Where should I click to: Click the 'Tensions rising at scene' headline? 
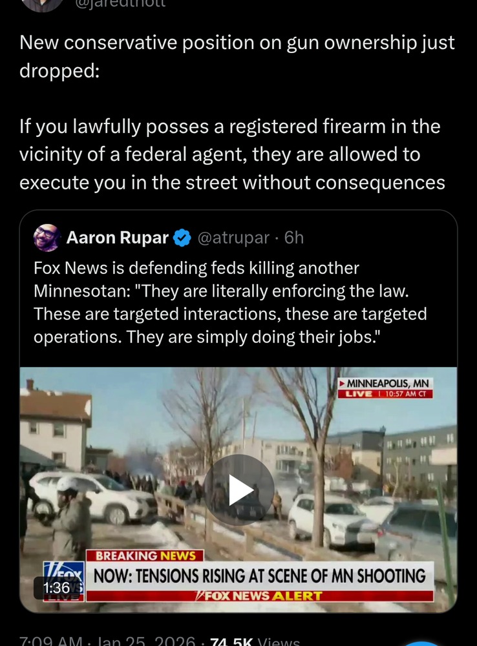(x=260, y=576)
